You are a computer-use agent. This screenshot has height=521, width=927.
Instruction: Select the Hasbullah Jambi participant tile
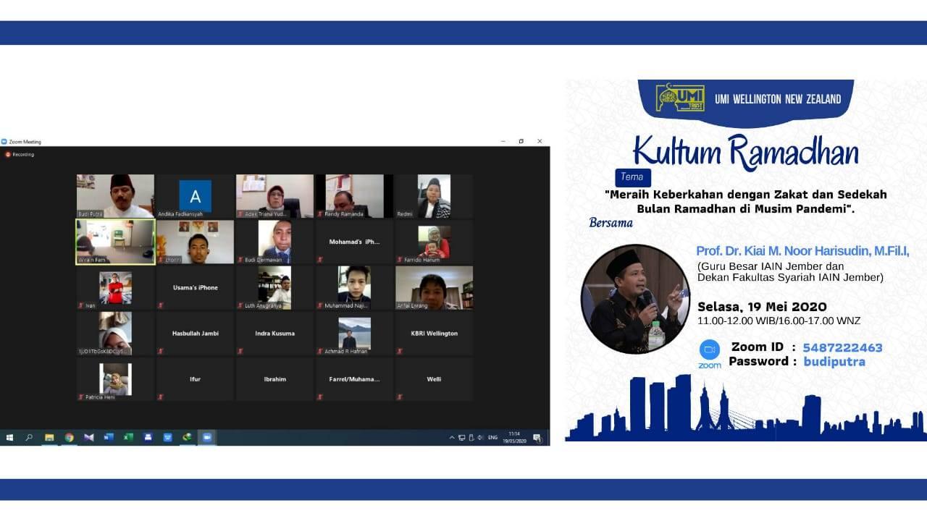point(195,333)
